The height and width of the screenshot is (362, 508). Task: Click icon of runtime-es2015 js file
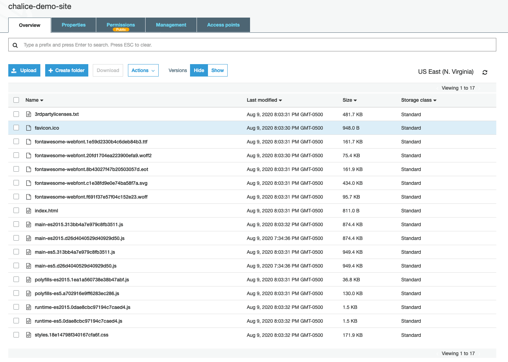click(29, 307)
